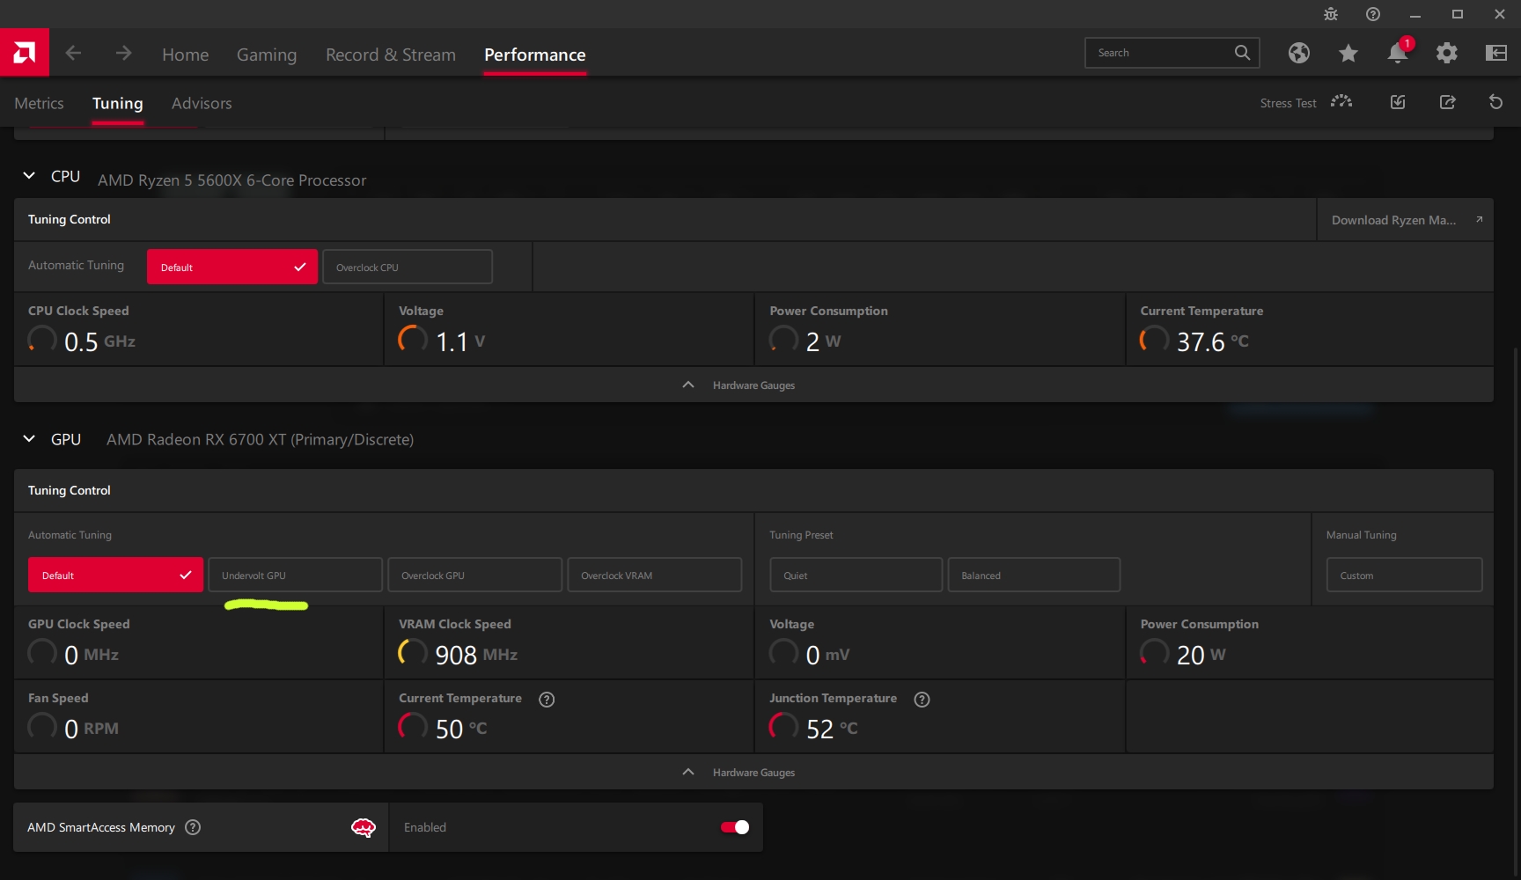Screen dimensions: 1521x880
Task: Toggle the sidebar panel icon
Action: click(x=1496, y=54)
